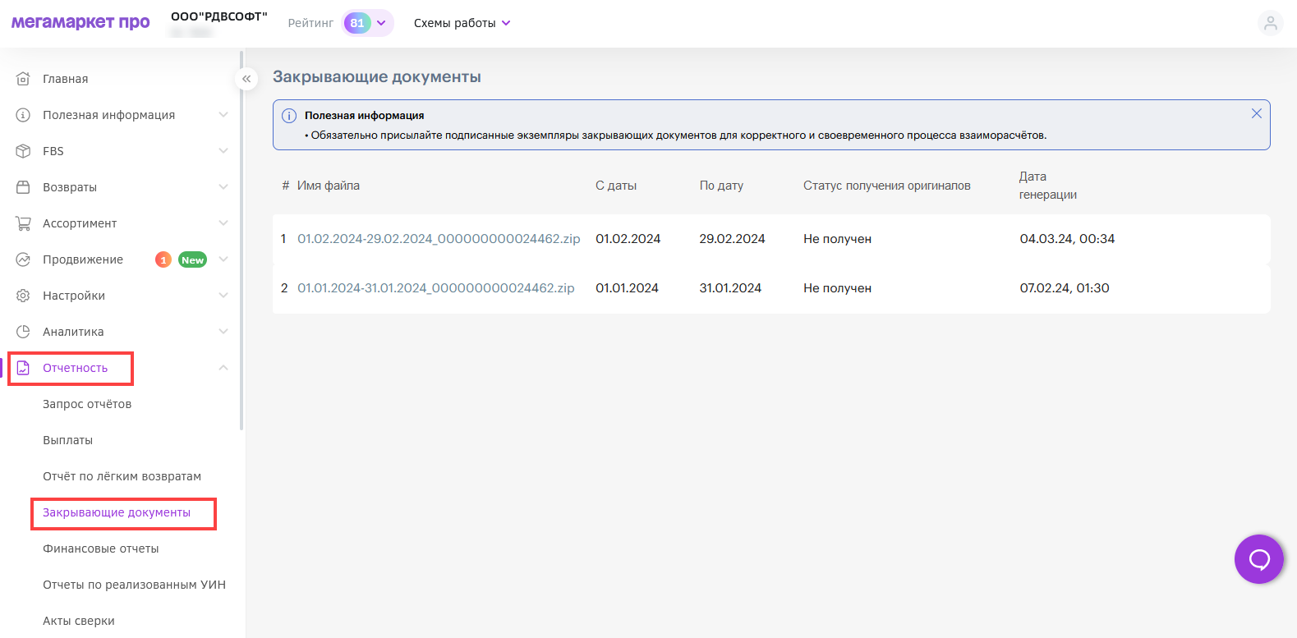Click the promotion icon beside Продвижение
This screenshot has width=1297, height=638.
tap(23, 259)
